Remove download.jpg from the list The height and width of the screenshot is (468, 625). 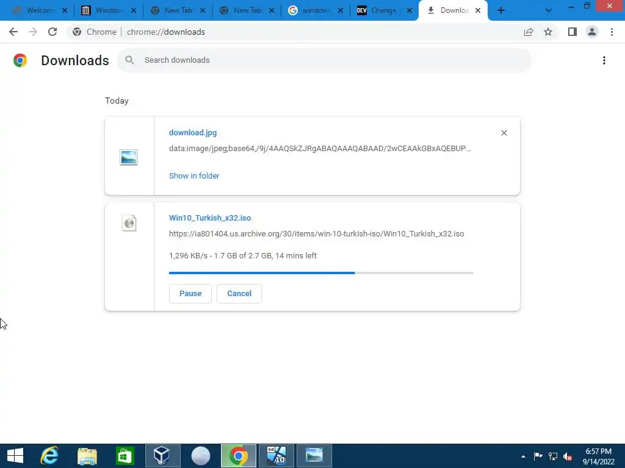[x=504, y=133]
